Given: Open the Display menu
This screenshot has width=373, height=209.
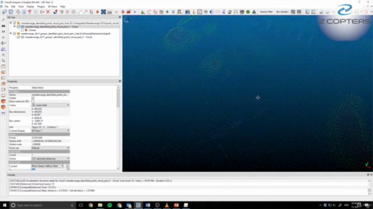Looking at the screenshot, I should coord(30,6).
